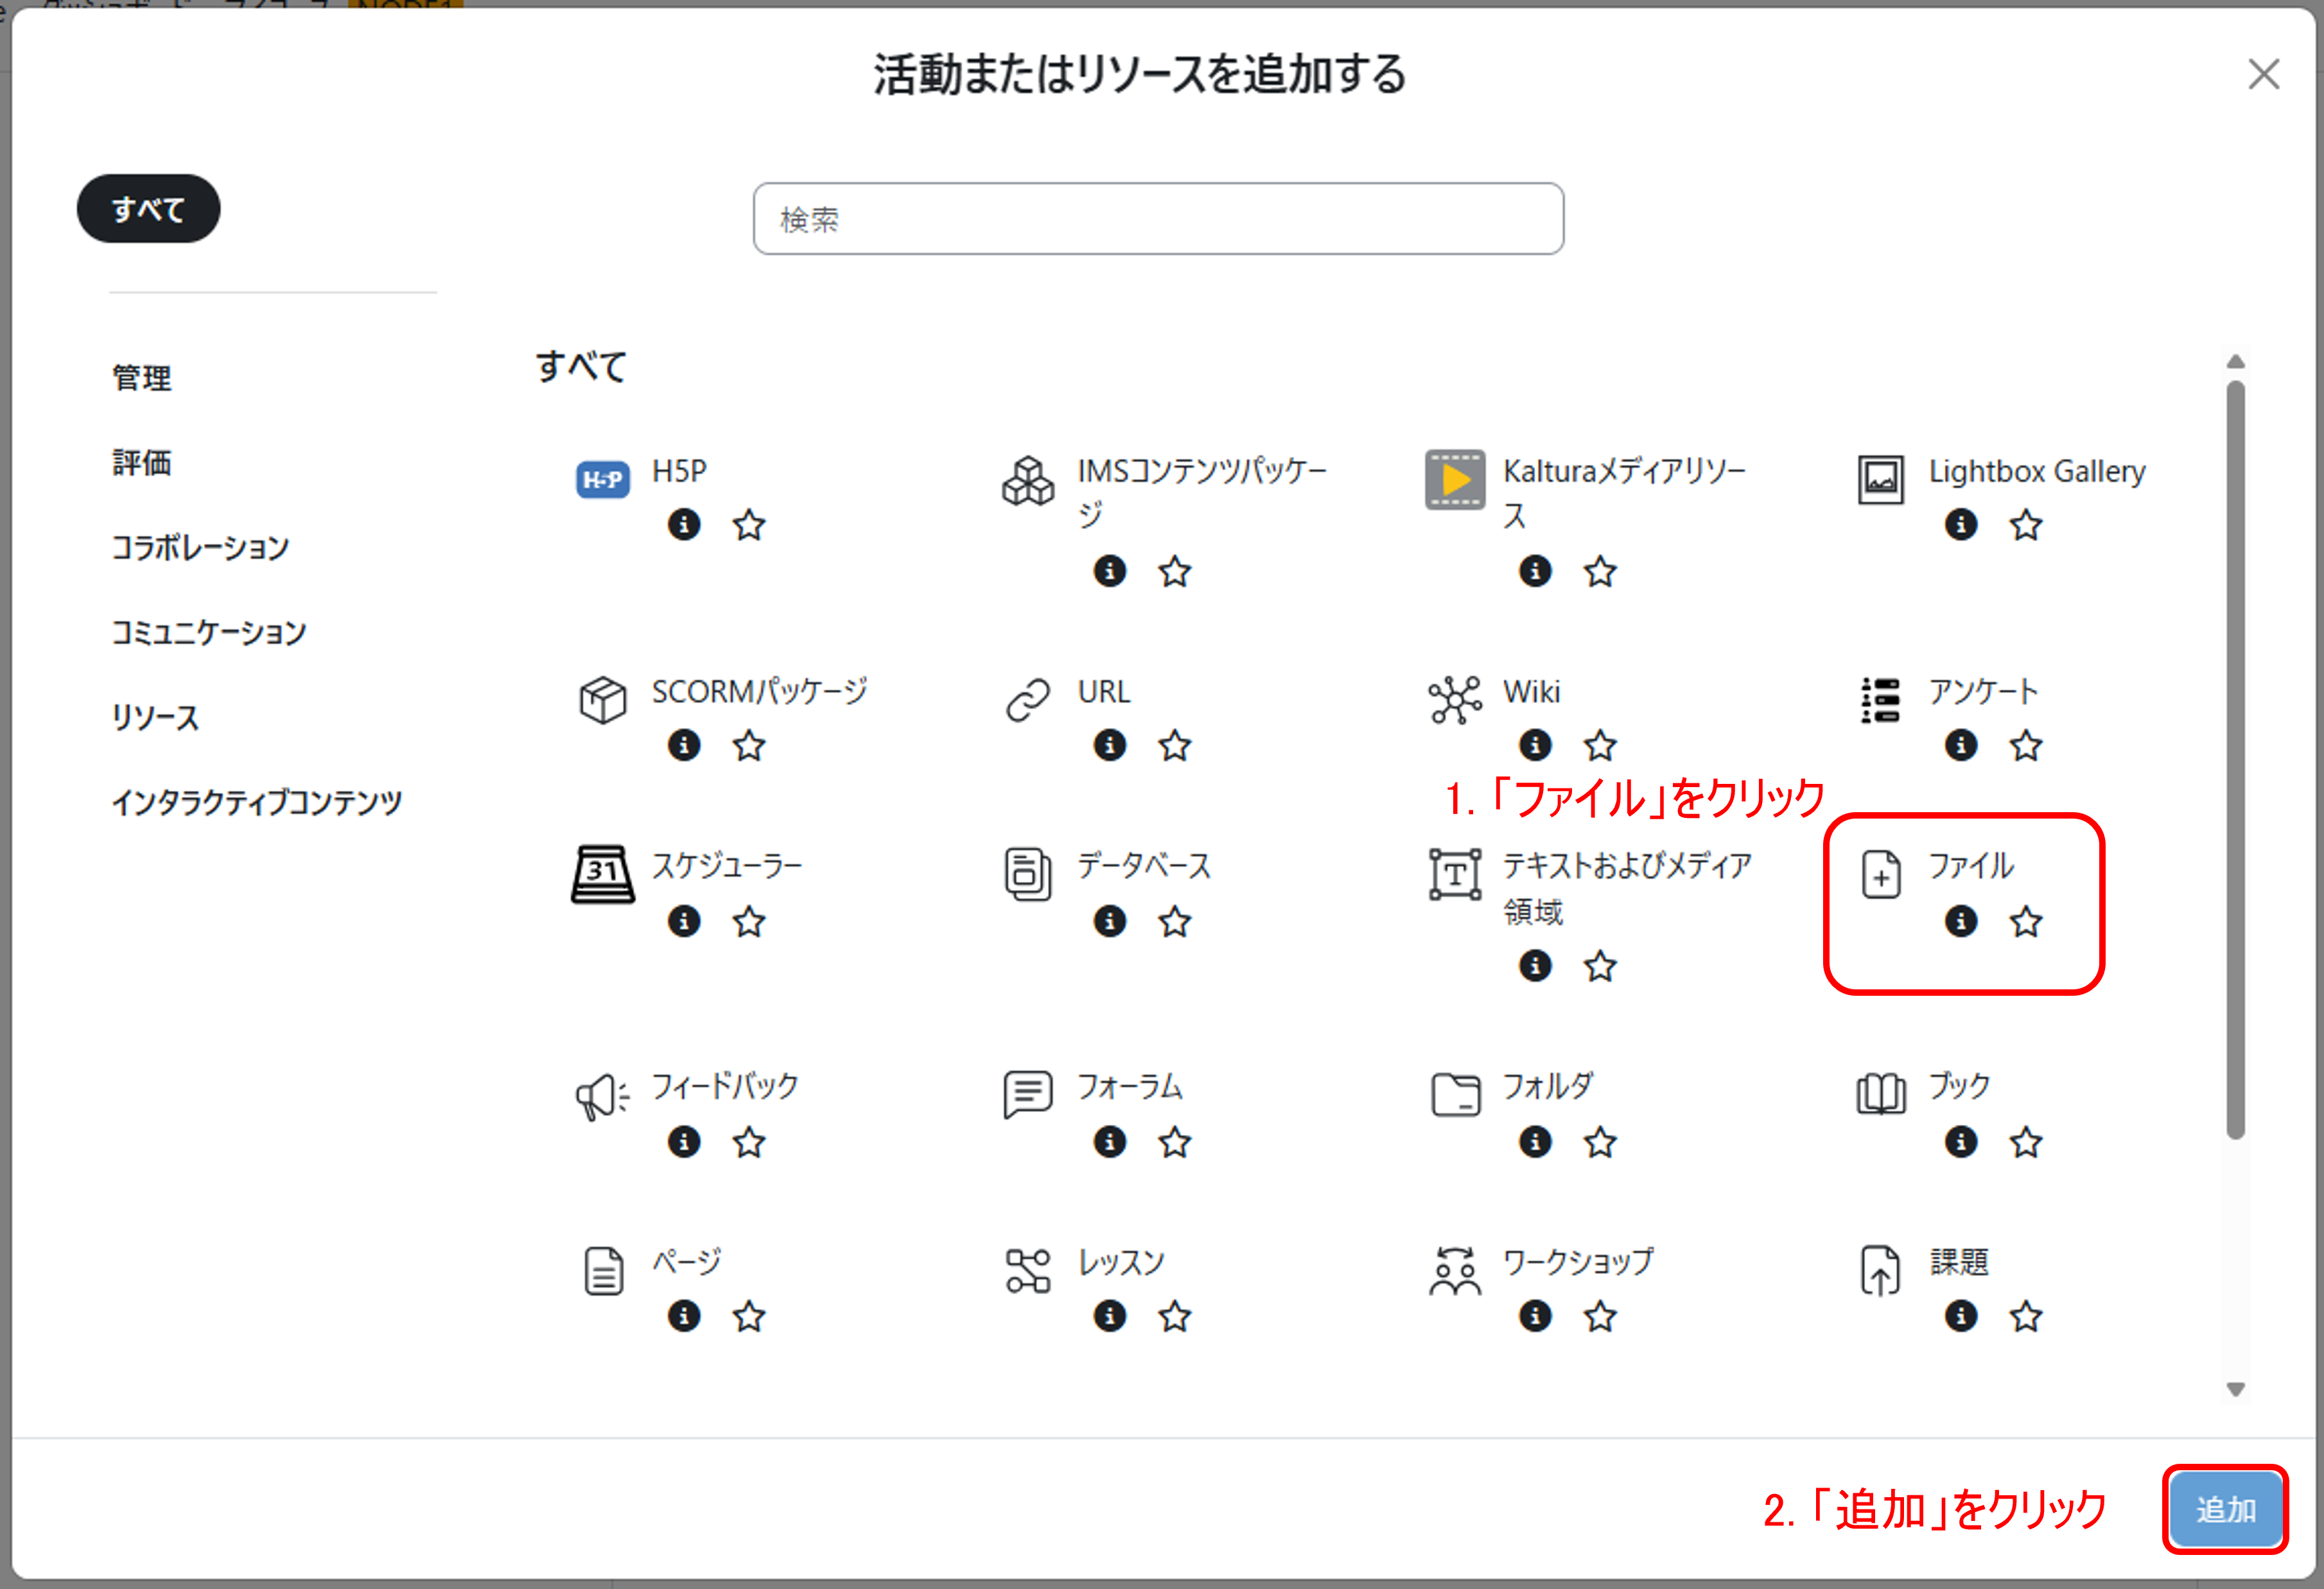Switch to the すべて category pill
This screenshot has height=1589, width=2324.
pyautogui.click(x=148, y=209)
